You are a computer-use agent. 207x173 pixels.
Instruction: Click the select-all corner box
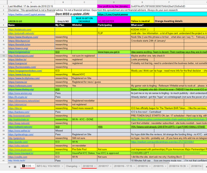pyautogui.click(x=4, y=2)
